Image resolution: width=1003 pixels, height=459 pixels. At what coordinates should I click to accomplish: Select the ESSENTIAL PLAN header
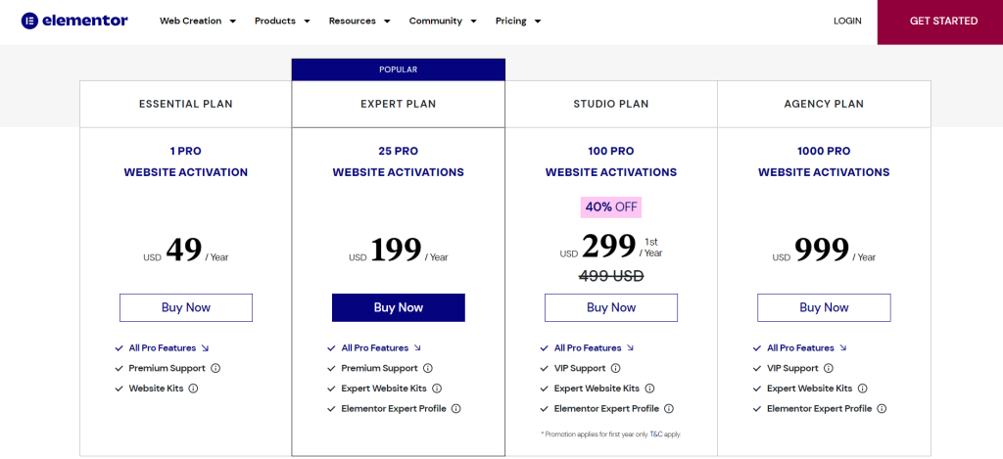click(186, 104)
